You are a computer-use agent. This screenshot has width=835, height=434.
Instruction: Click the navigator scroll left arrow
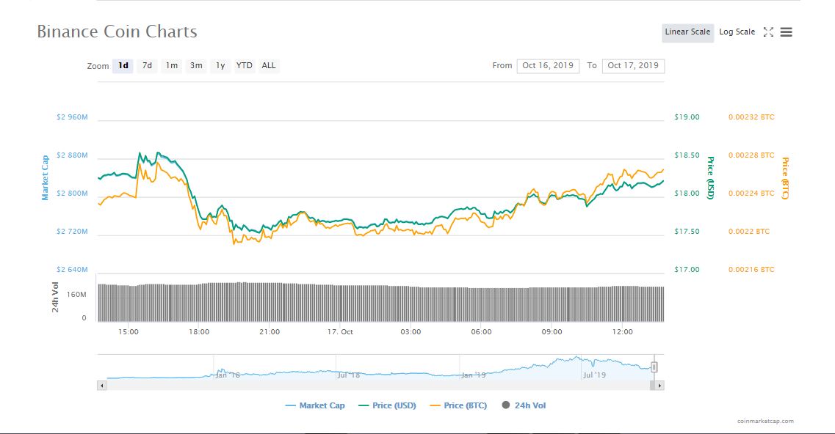(x=101, y=386)
